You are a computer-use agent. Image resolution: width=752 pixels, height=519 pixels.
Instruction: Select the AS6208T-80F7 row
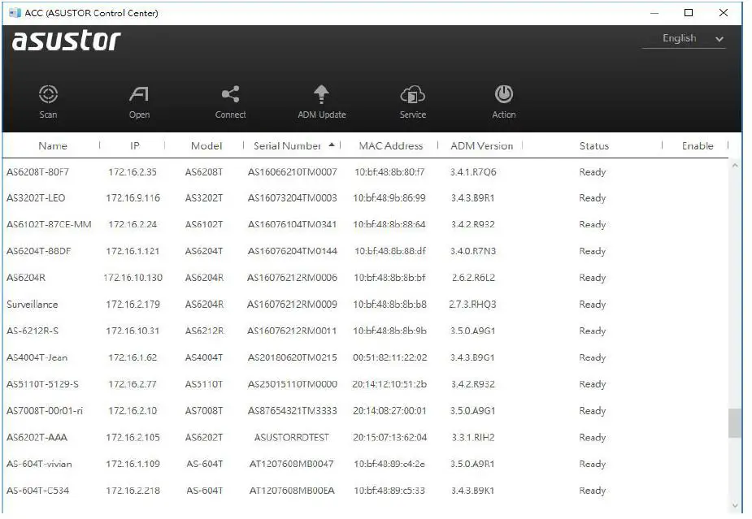366,171
